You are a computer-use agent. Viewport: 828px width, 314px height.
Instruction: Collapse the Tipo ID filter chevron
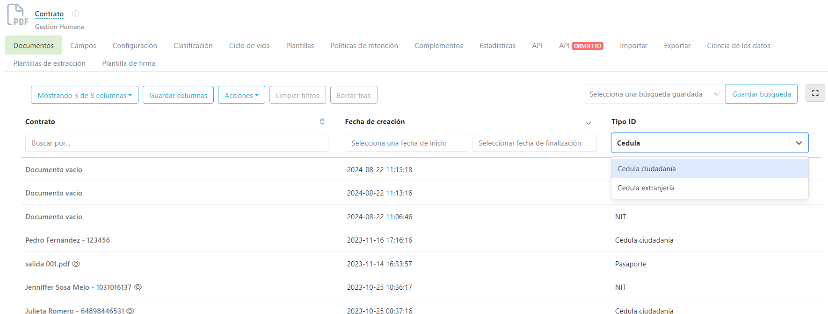(799, 143)
